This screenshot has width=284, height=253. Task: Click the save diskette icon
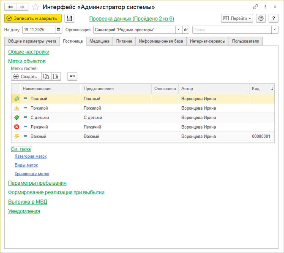69,19
